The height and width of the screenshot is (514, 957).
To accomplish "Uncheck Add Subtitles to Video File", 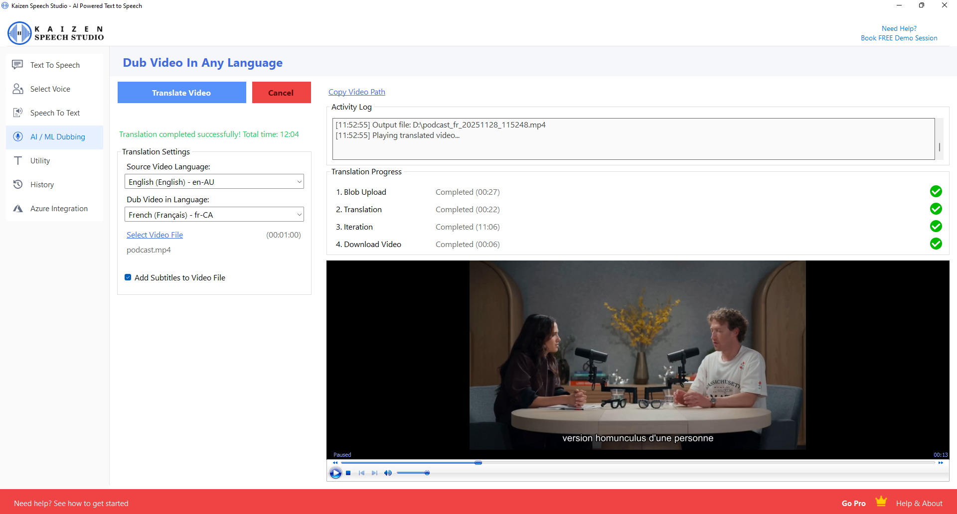I will 128,277.
